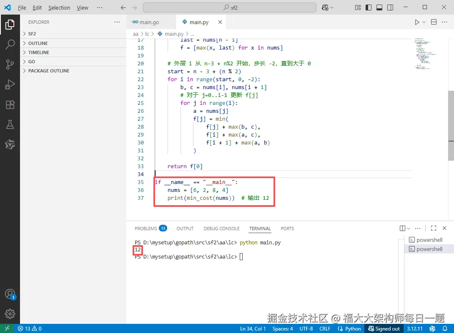Change the CRLF line ending
Screen dimensions: 454x333
(325, 329)
